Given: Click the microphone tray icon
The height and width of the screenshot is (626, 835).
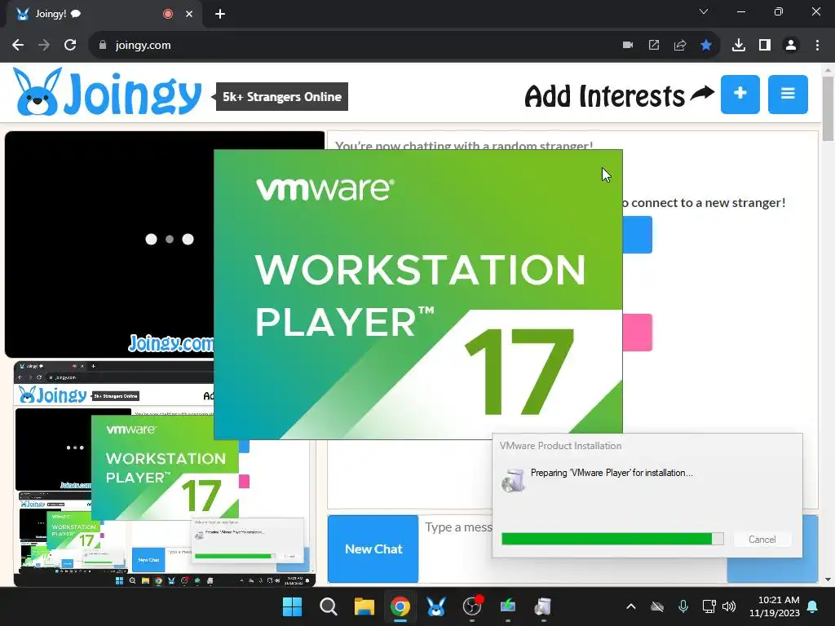Looking at the screenshot, I should point(683,606).
